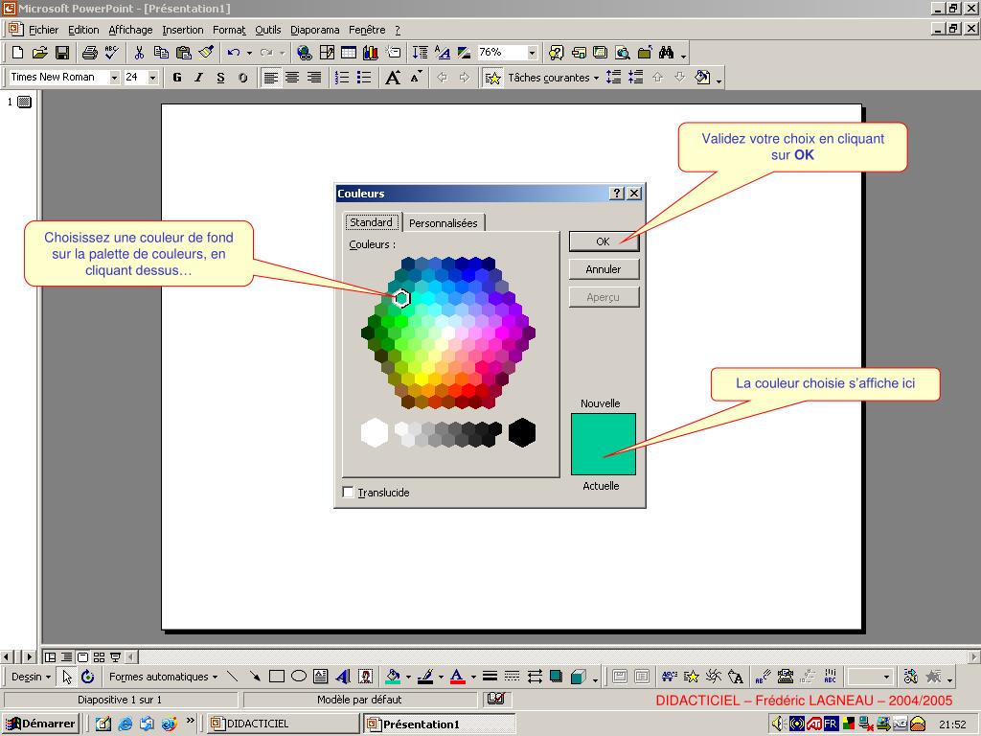
Task: Align text to the right
Action: 314,78
